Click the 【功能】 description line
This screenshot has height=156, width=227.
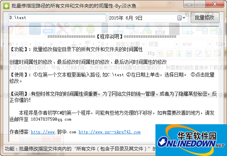click(x=76, y=49)
